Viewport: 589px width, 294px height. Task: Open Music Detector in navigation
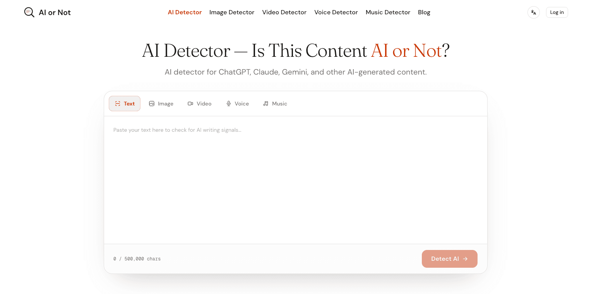[388, 12]
